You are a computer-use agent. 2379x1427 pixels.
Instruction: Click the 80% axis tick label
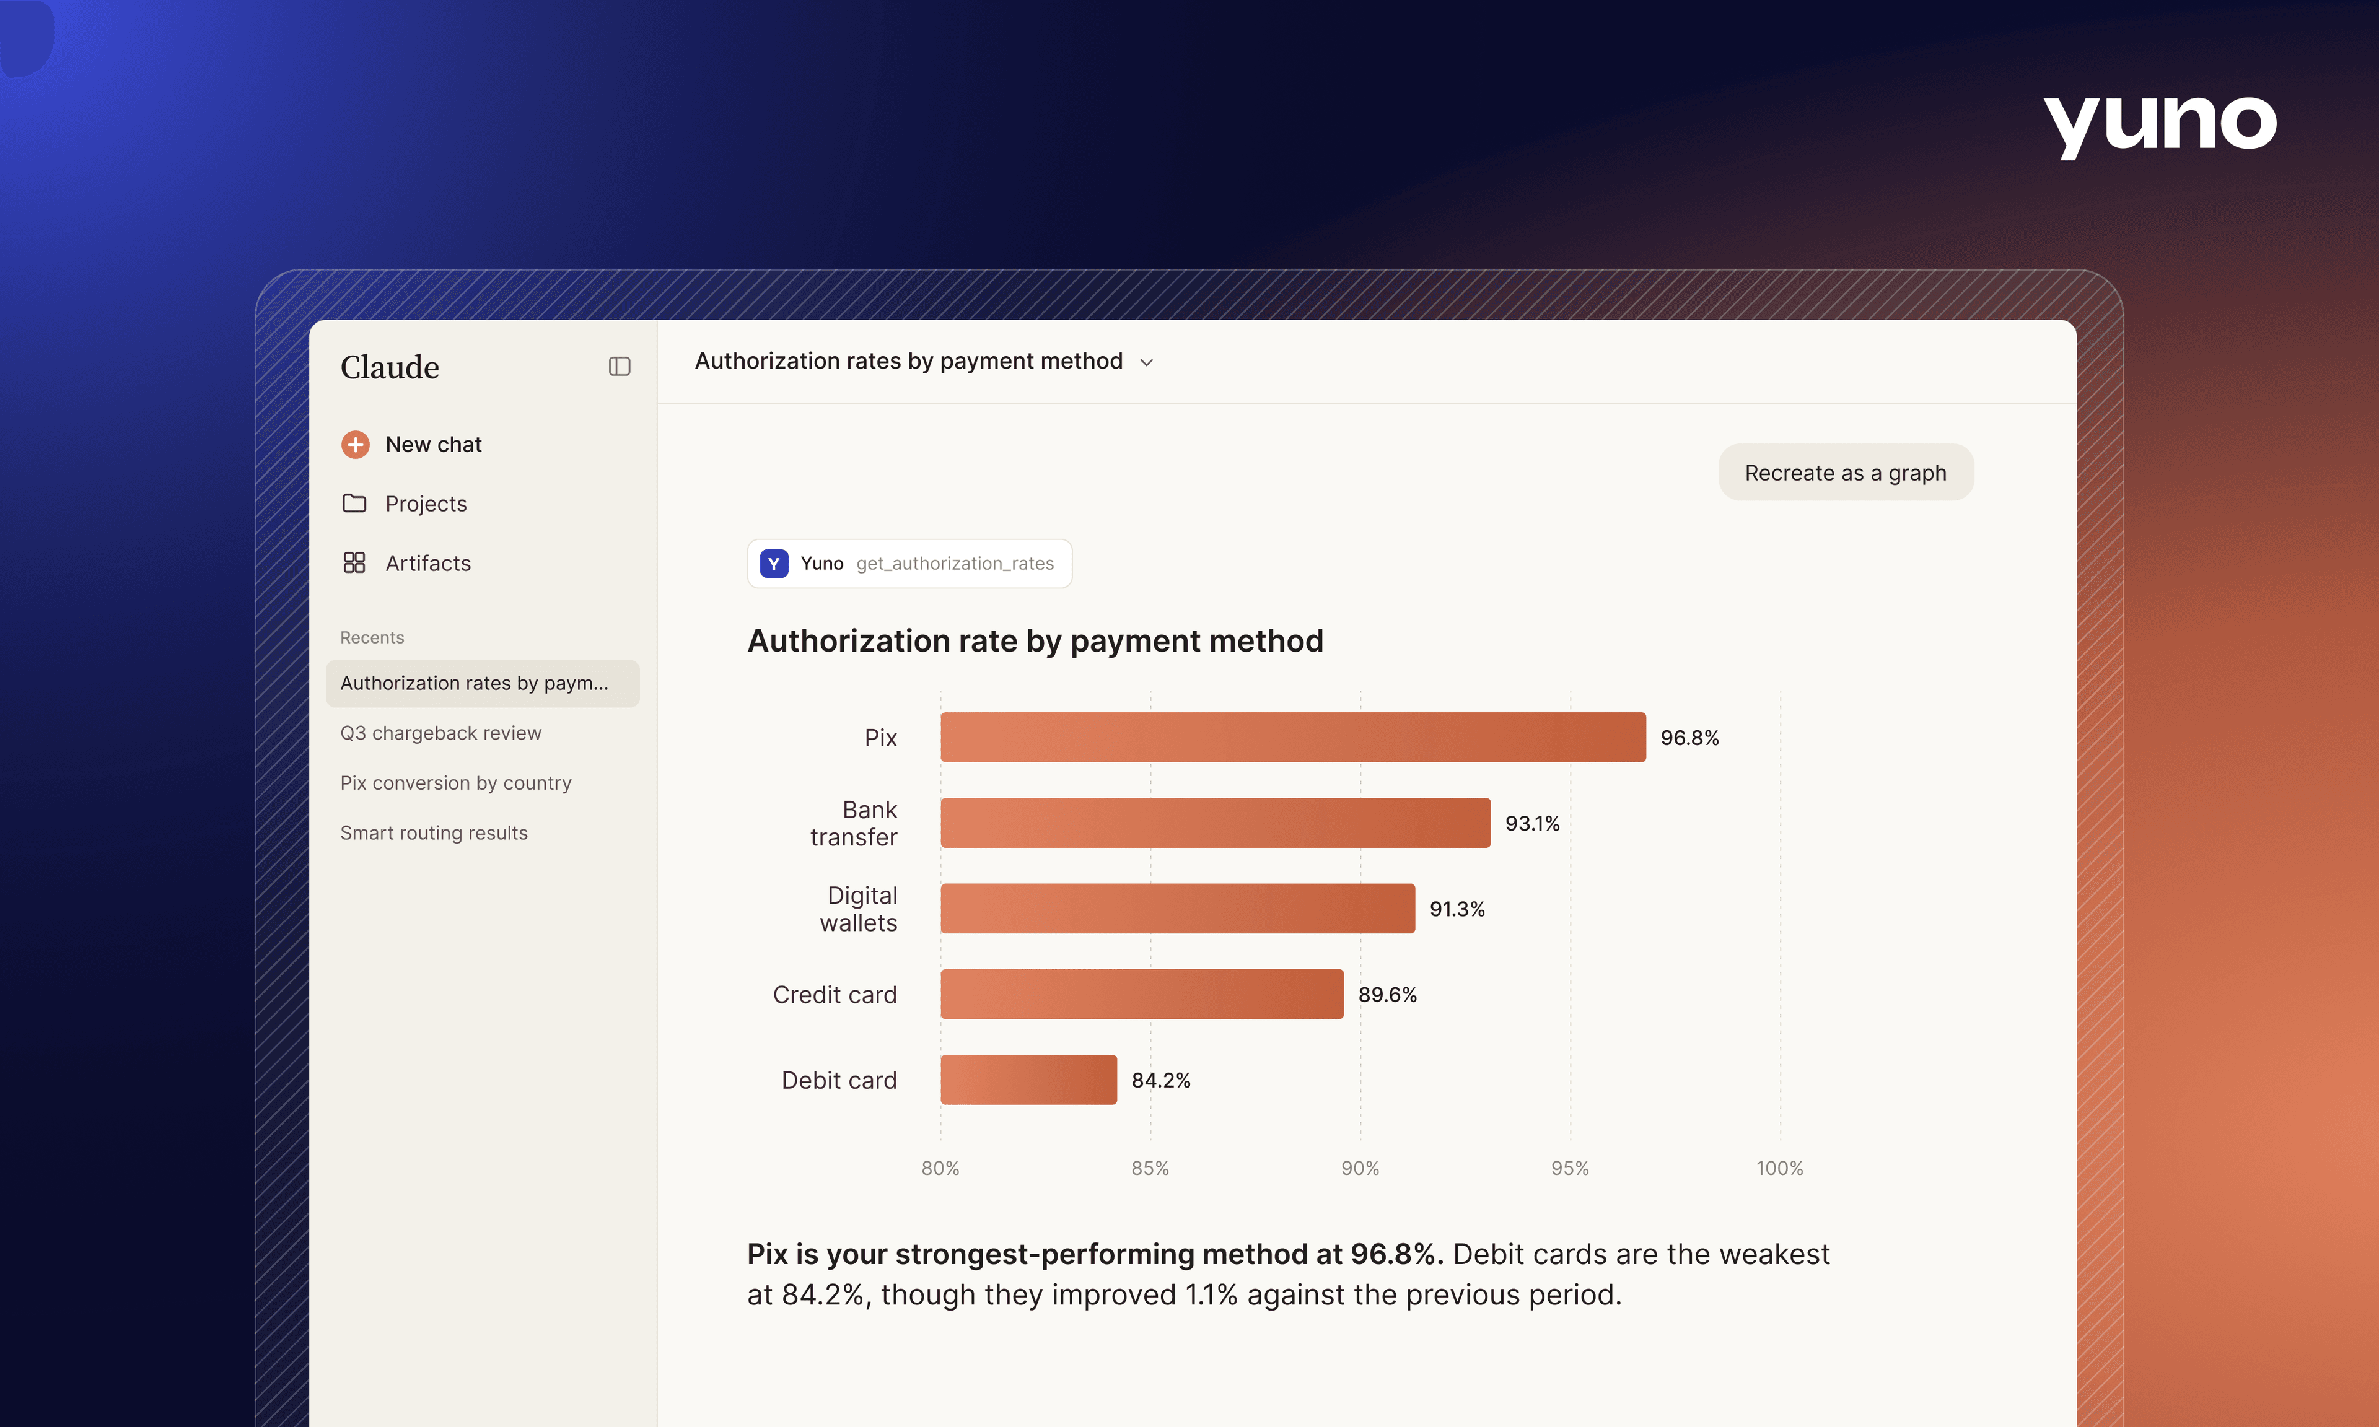pos(939,1167)
